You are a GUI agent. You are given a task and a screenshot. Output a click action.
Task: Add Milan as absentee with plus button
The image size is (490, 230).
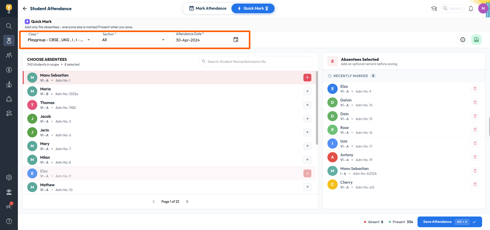(x=307, y=160)
